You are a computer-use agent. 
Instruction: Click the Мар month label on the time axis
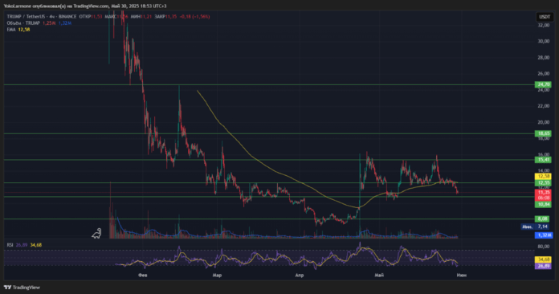[x=217, y=275]
